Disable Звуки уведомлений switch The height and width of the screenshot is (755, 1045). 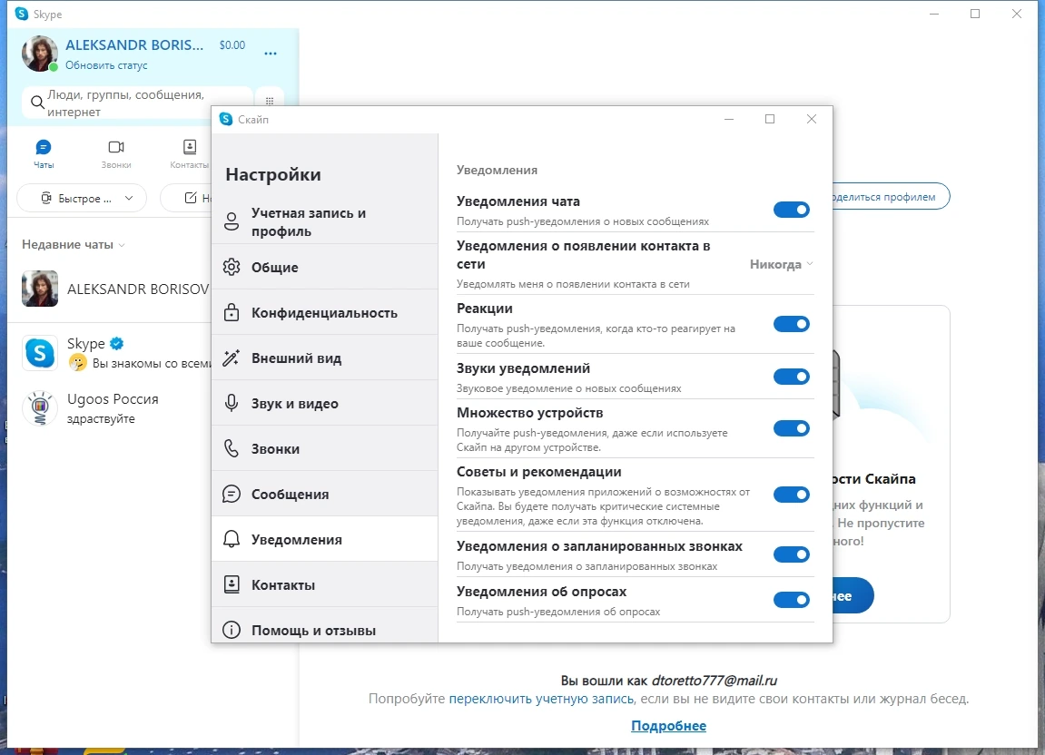click(x=791, y=377)
